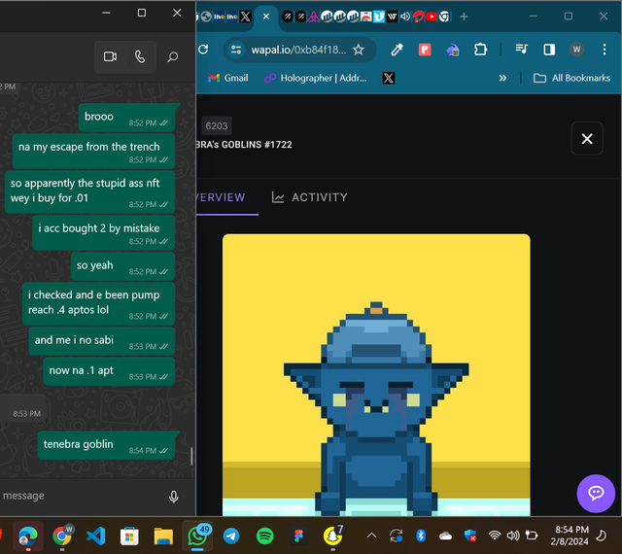Open the purple chat support bubble

(596, 494)
